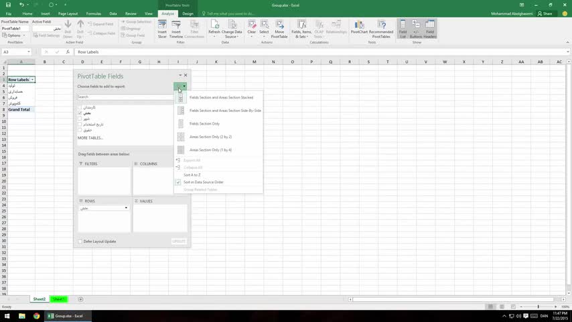Open the File tab
Image resolution: width=572 pixels, height=322 pixels.
tap(9, 13)
